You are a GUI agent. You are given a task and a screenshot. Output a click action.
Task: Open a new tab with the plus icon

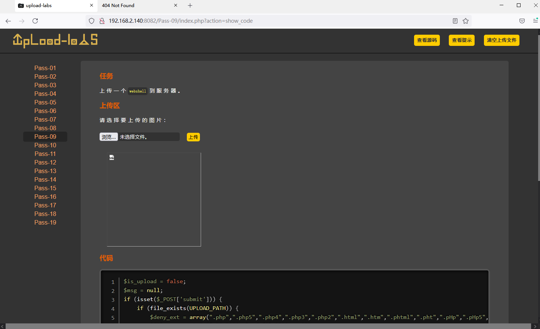190,6
